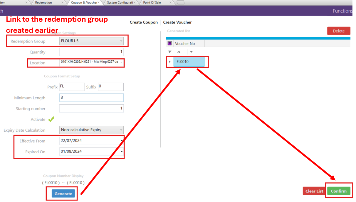Click the Aa text match filter icon
The width and height of the screenshot is (356, 202).
pos(179,52)
